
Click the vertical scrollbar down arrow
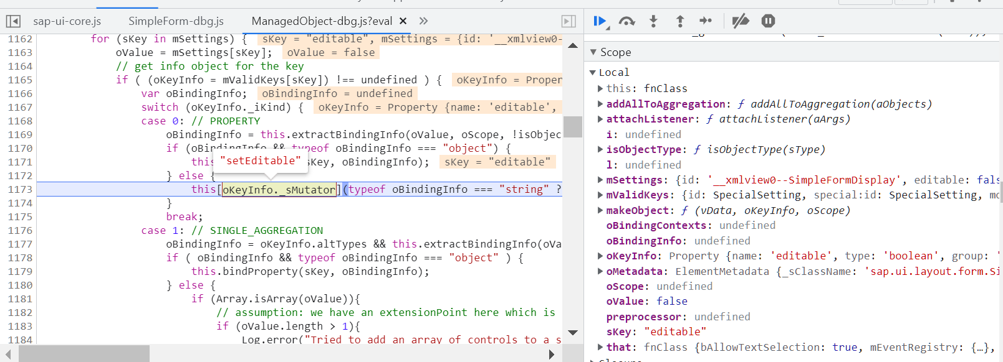573,333
